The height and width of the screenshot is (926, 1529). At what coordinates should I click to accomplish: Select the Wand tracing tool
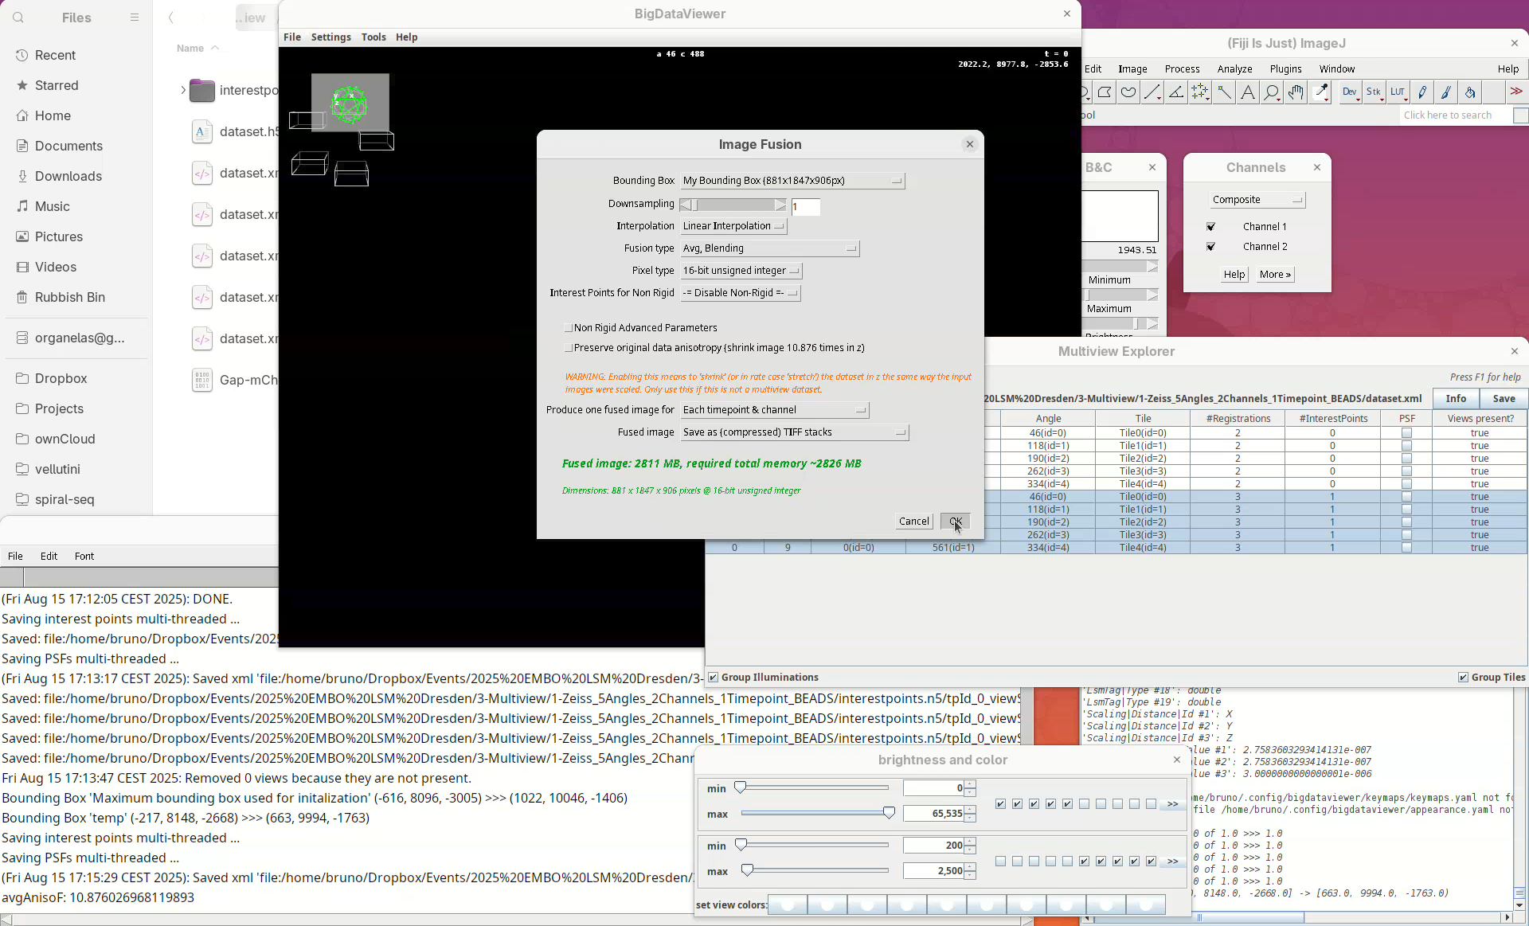pyautogui.click(x=1224, y=92)
